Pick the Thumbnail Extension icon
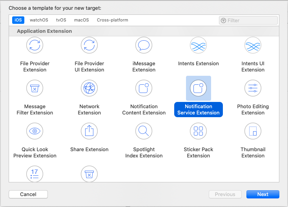288x207 pixels. pyautogui.click(x=253, y=131)
